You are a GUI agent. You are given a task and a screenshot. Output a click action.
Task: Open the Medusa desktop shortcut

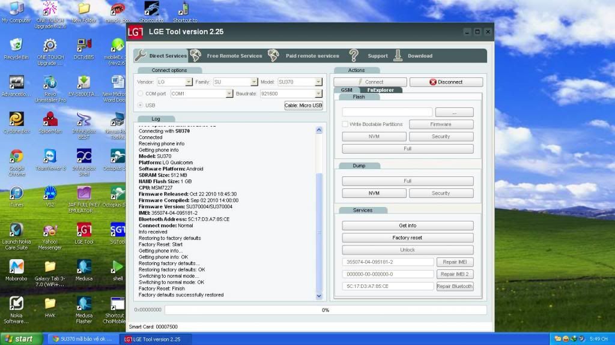coord(84,270)
